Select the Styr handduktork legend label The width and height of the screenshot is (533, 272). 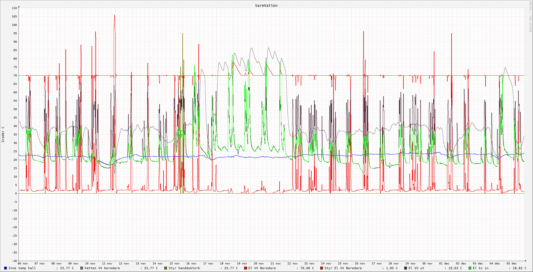point(184,268)
